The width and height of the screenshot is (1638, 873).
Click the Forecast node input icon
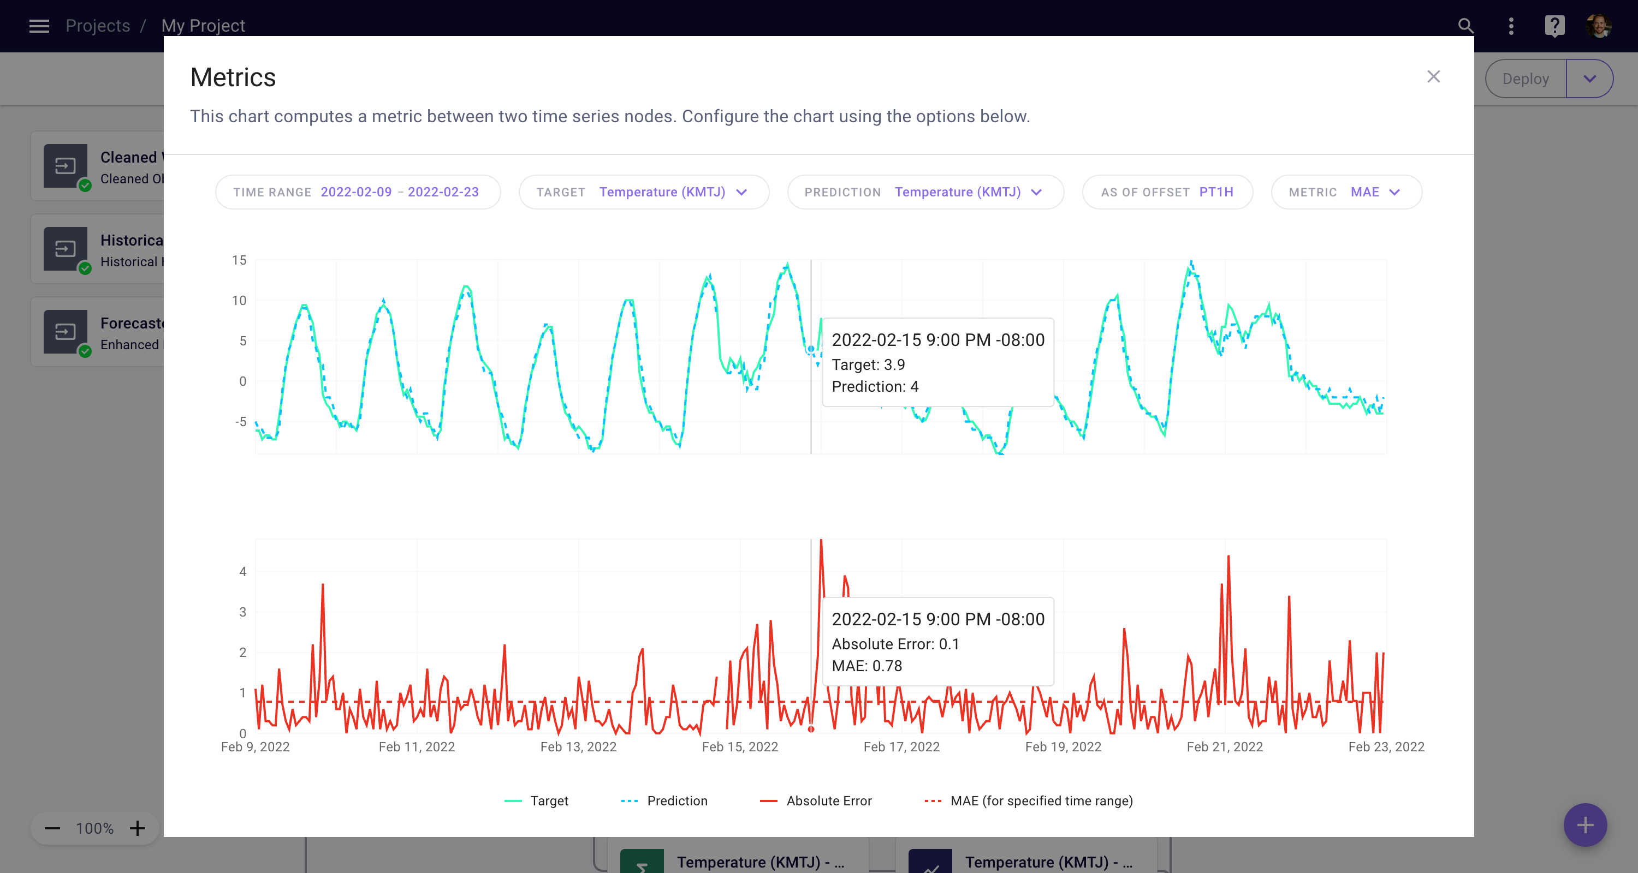click(x=66, y=332)
